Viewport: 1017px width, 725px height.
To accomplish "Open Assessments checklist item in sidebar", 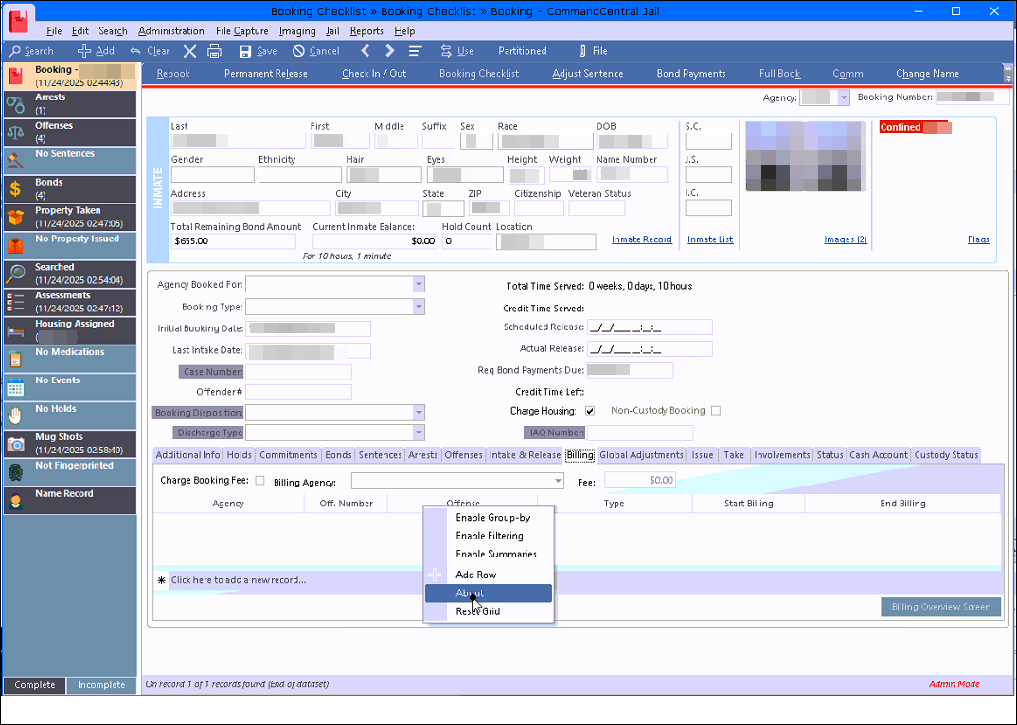I will pyautogui.click(x=70, y=302).
